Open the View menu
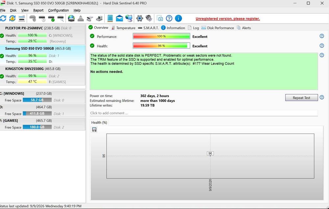The width and height of the screenshot is (329, 209). (x=25, y=10)
